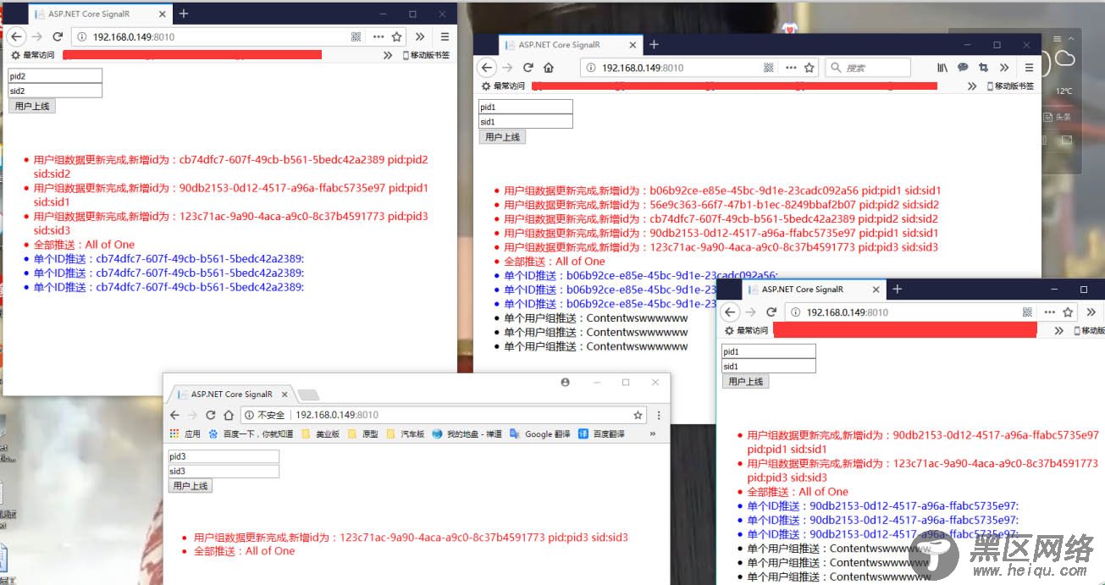This screenshot has height=585, width=1105.
Task: Go home in the Chrome window
Action: (229, 415)
